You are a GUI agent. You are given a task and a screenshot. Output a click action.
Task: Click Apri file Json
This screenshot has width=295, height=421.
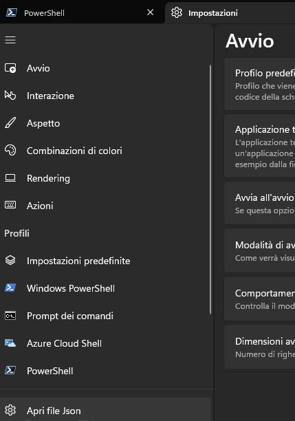click(x=105, y=409)
